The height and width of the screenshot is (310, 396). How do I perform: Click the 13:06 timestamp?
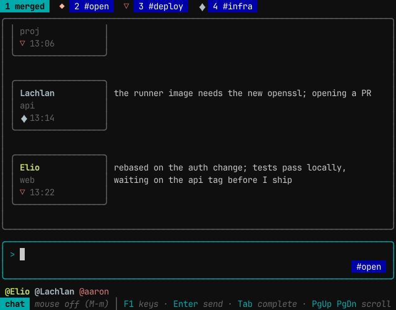[x=42, y=43]
